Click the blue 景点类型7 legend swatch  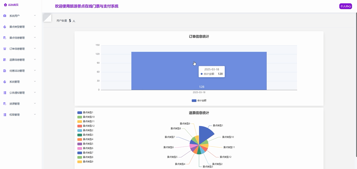80,153
